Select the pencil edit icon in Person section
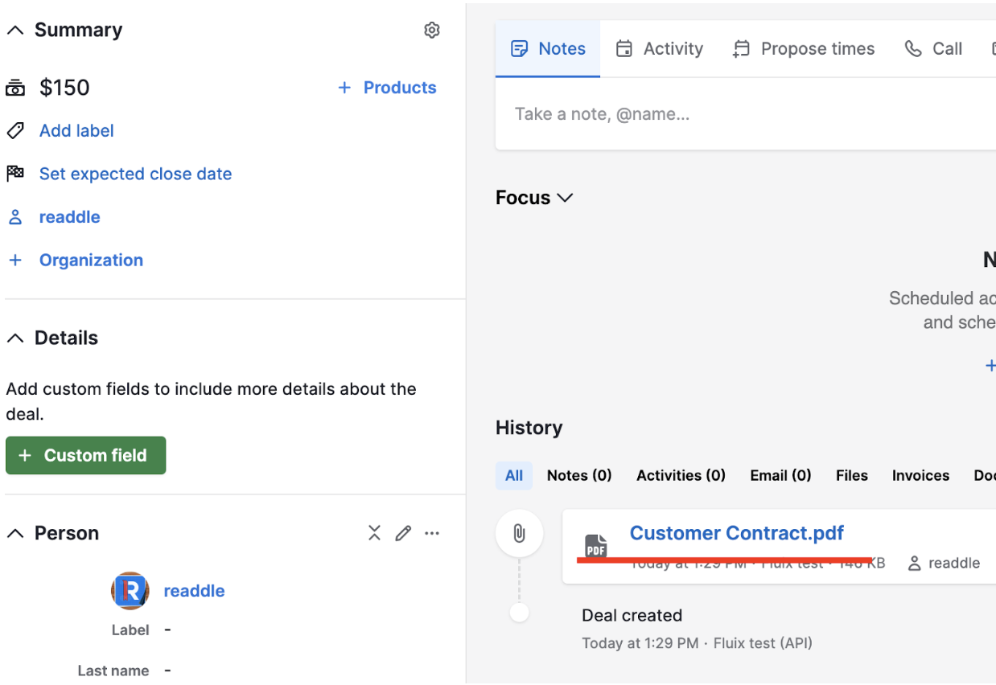 [x=403, y=532]
